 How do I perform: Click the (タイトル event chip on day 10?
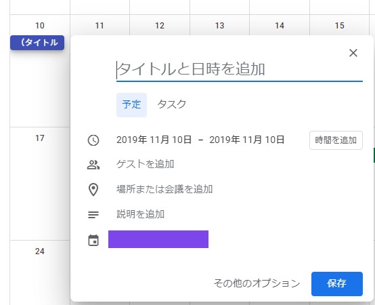[x=37, y=43]
